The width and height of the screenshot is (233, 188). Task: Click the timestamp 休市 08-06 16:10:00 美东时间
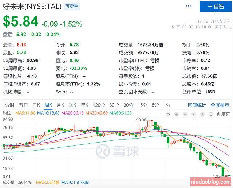[x=202, y=27]
